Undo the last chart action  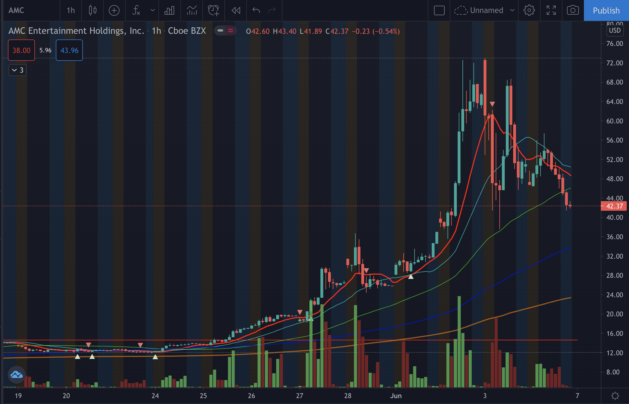256,10
